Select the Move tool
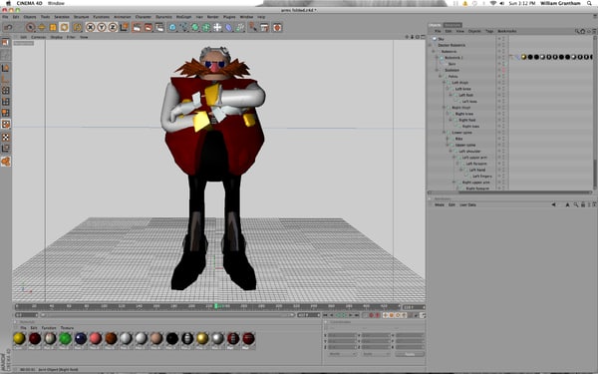This screenshot has width=598, height=374. point(42,27)
